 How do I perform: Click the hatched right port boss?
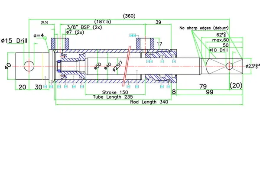coord(144,43)
